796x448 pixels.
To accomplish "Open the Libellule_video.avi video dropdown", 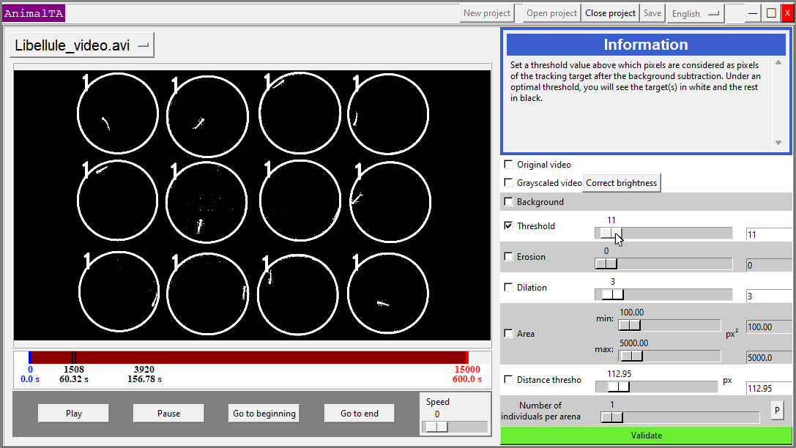I will [x=82, y=45].
